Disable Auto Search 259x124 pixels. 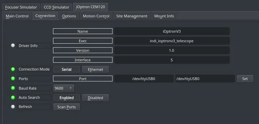(96, 98)
